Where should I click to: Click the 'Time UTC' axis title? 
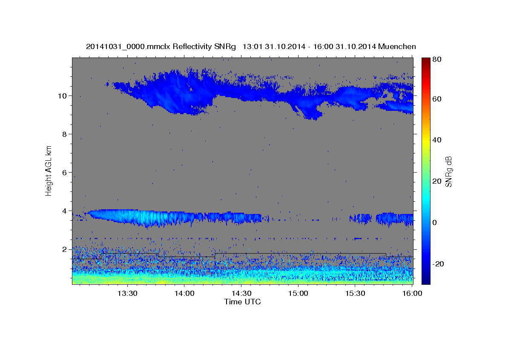[242, 302]
